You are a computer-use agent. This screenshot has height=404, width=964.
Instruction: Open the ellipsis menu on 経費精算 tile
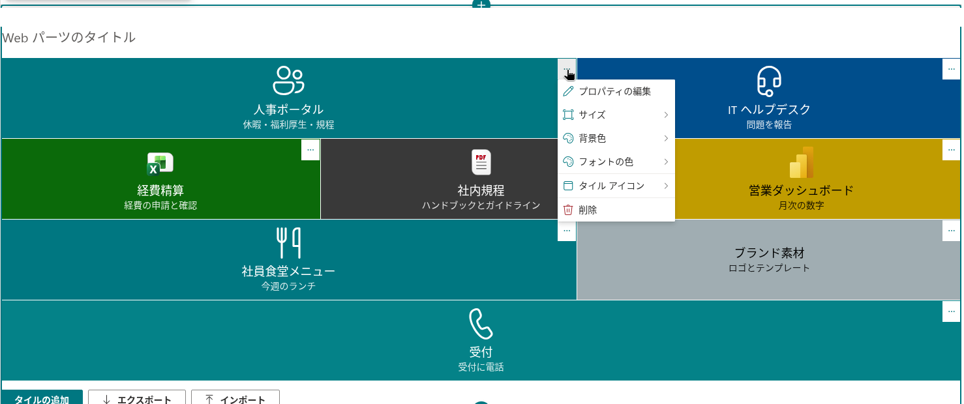pos(310,150)
